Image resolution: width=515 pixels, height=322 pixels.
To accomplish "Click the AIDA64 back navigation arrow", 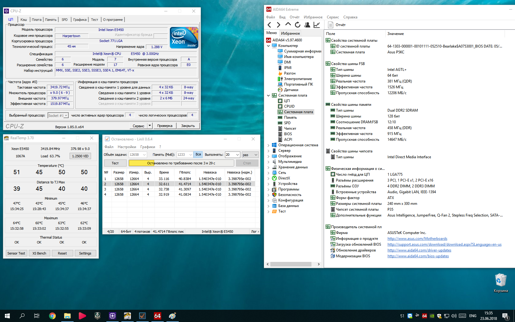I will (x=269, y=25).
